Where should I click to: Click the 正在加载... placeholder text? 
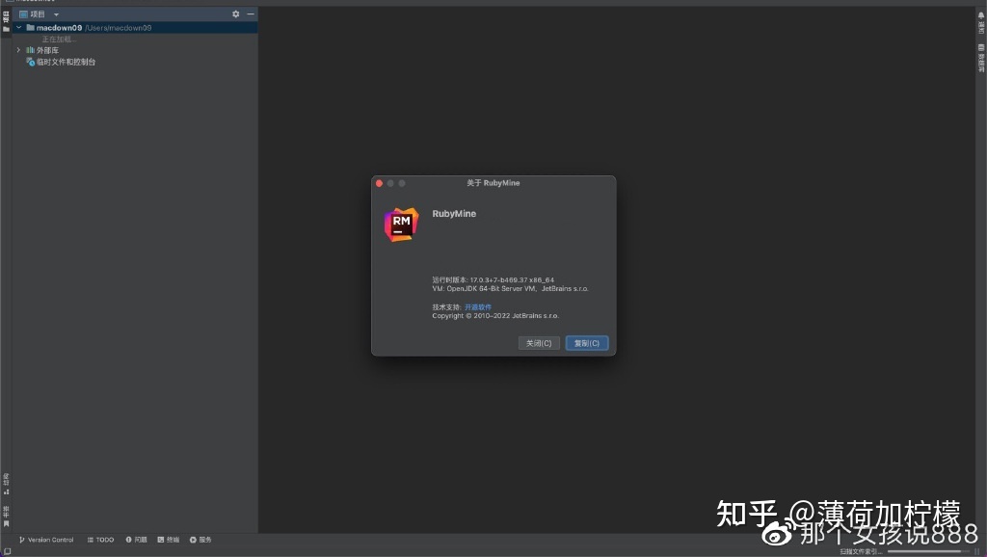click(59, 39)
